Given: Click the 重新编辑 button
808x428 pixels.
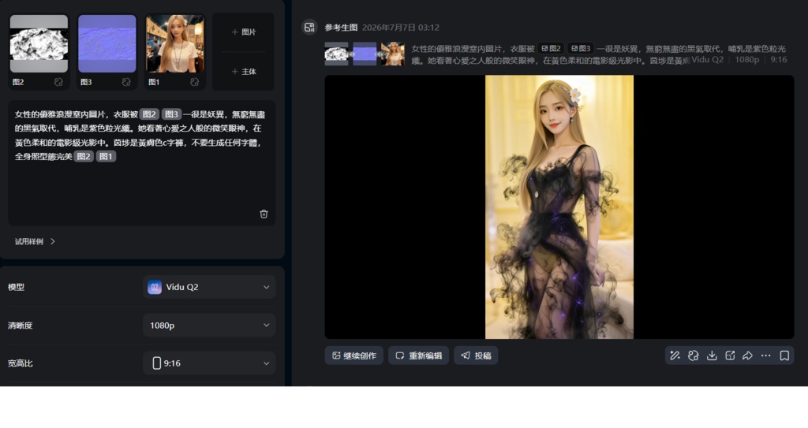Looking at the screenshot, I should (418, 355).
